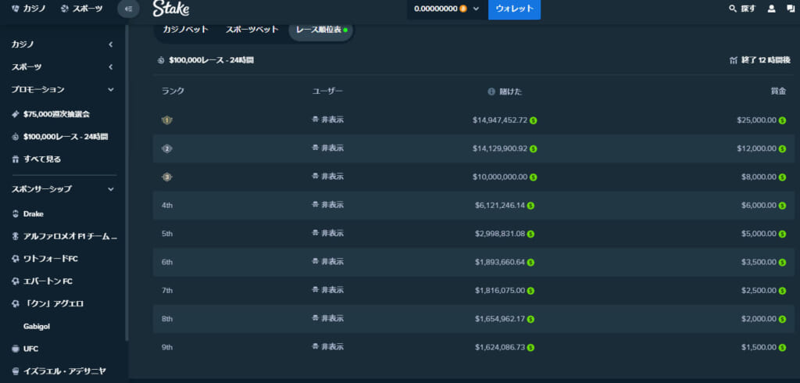Click the 5th rank cell
The height and width of the screenshot is (383, 800).
[167, 234]
